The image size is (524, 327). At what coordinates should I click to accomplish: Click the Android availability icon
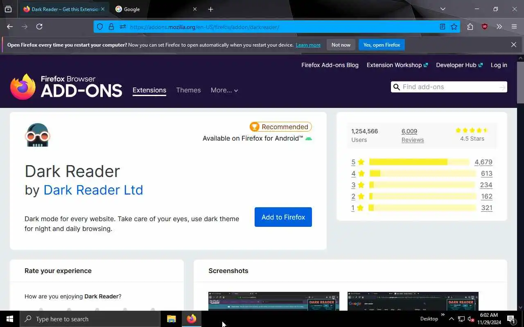click(x=309, y=139)
